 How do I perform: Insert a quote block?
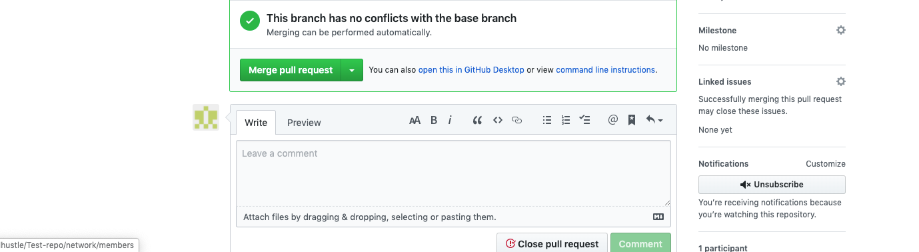click(x=477, y=121)
